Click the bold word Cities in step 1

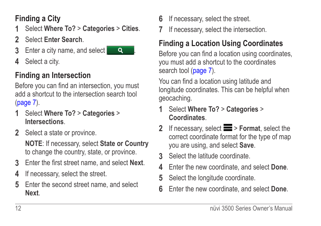tap(130, 29)
